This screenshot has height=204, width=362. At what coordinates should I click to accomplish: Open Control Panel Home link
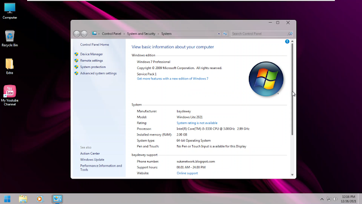point(94,45)
